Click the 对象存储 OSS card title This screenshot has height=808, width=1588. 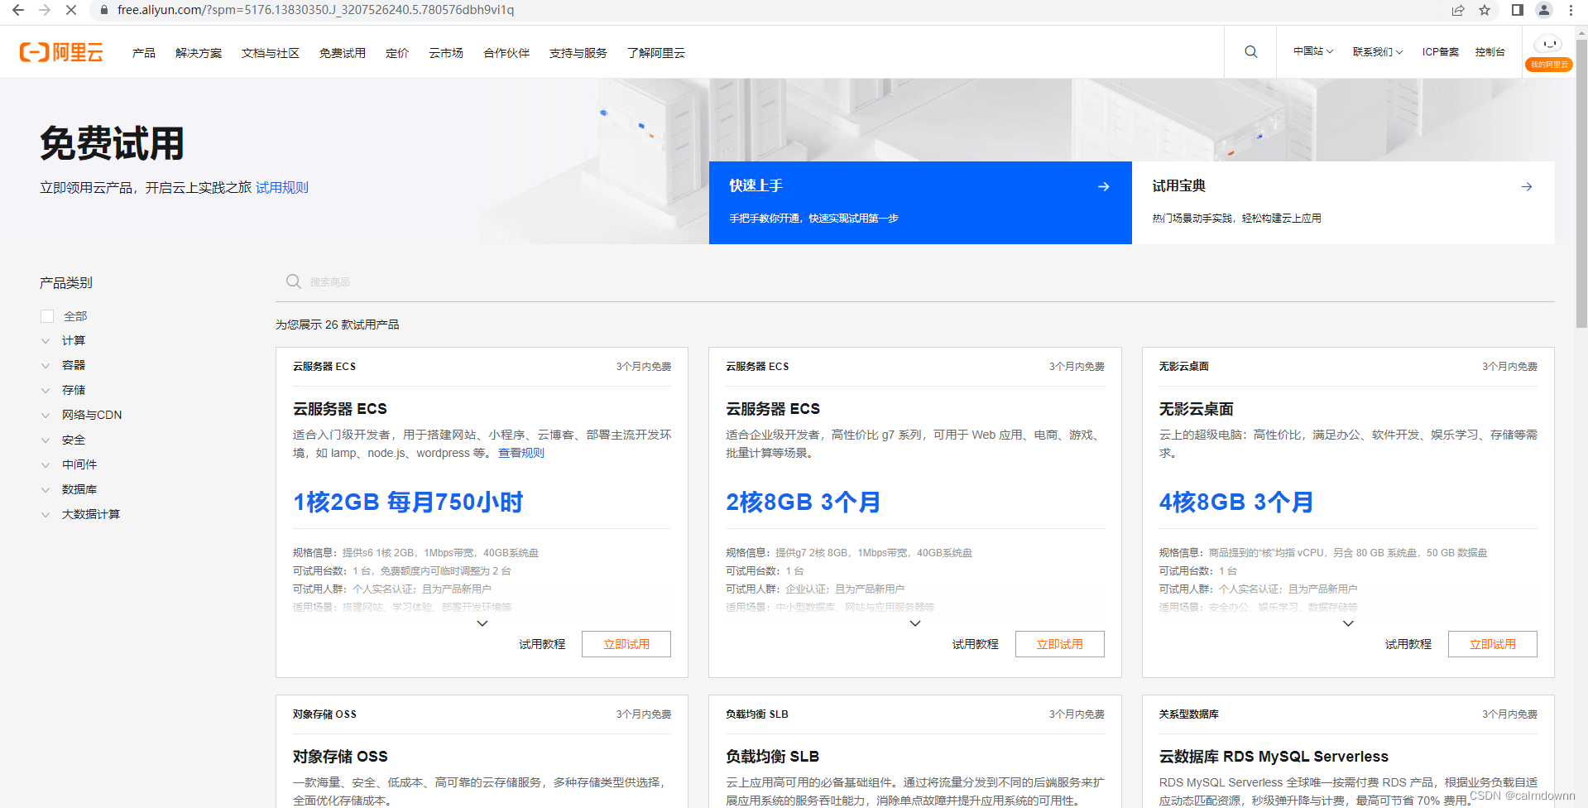point(340,757)
